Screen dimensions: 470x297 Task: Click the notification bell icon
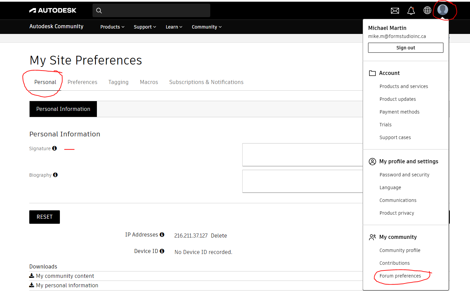click(411, 10)
